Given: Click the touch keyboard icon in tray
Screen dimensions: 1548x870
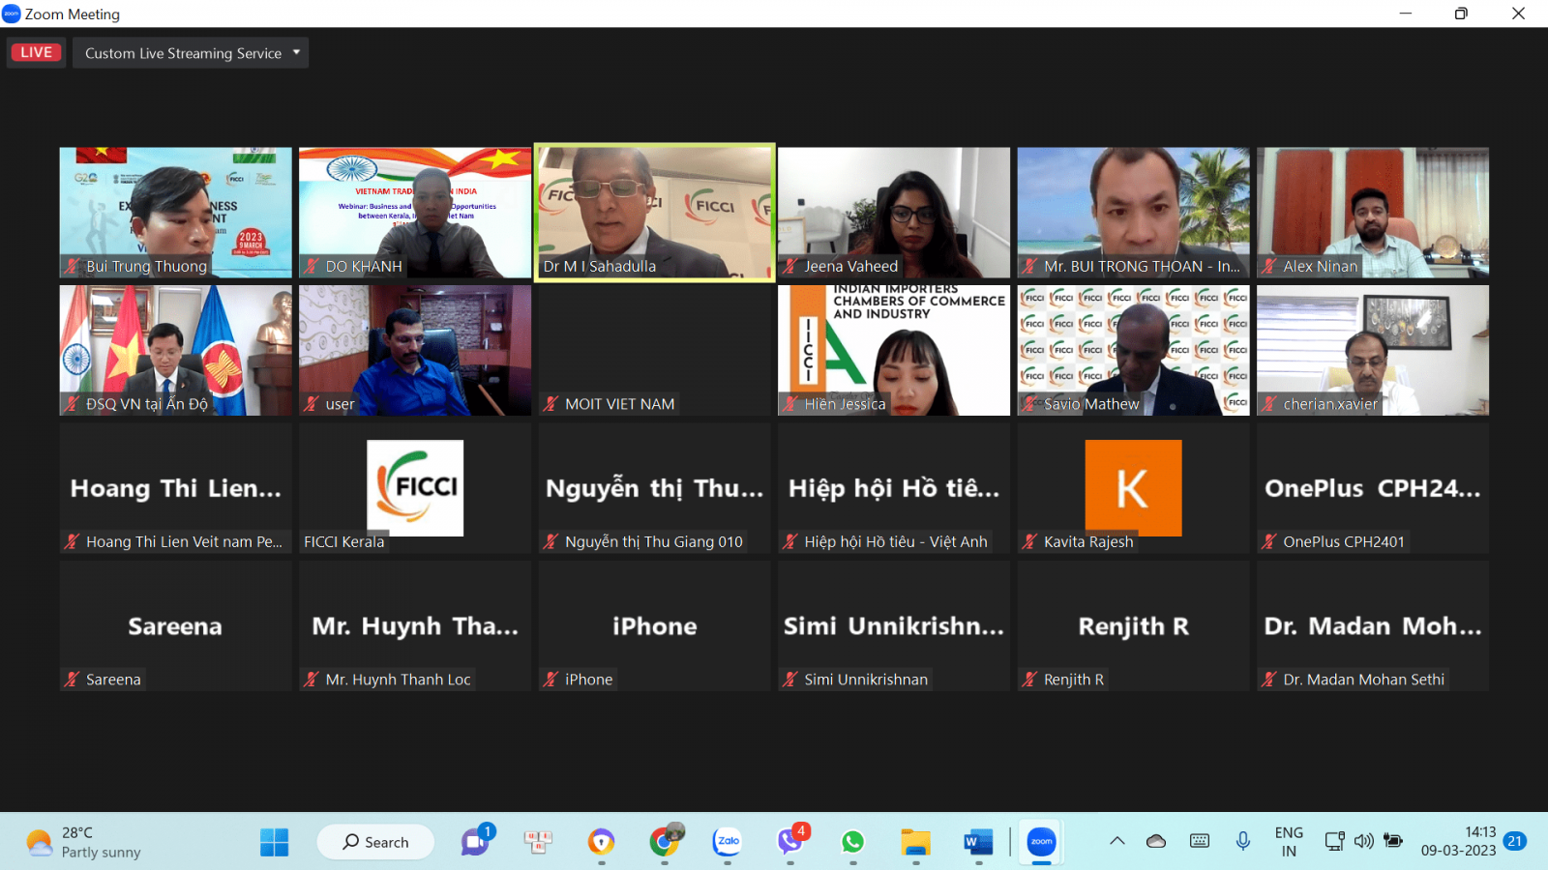Looking at the screenshot, I should click(x=1200, y=841).
